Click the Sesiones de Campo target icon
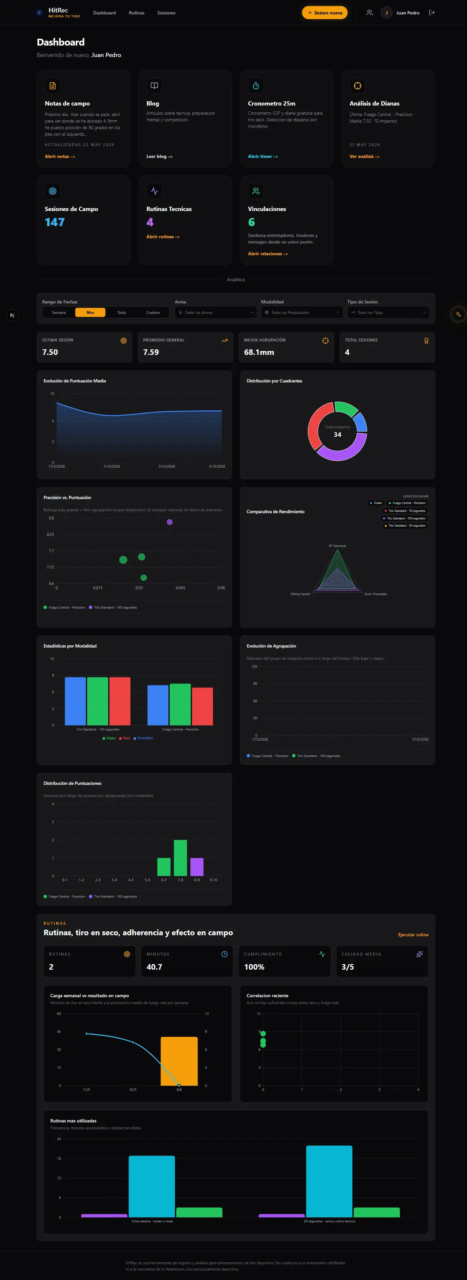This screenshot has width=467, height=1280. 53,191
